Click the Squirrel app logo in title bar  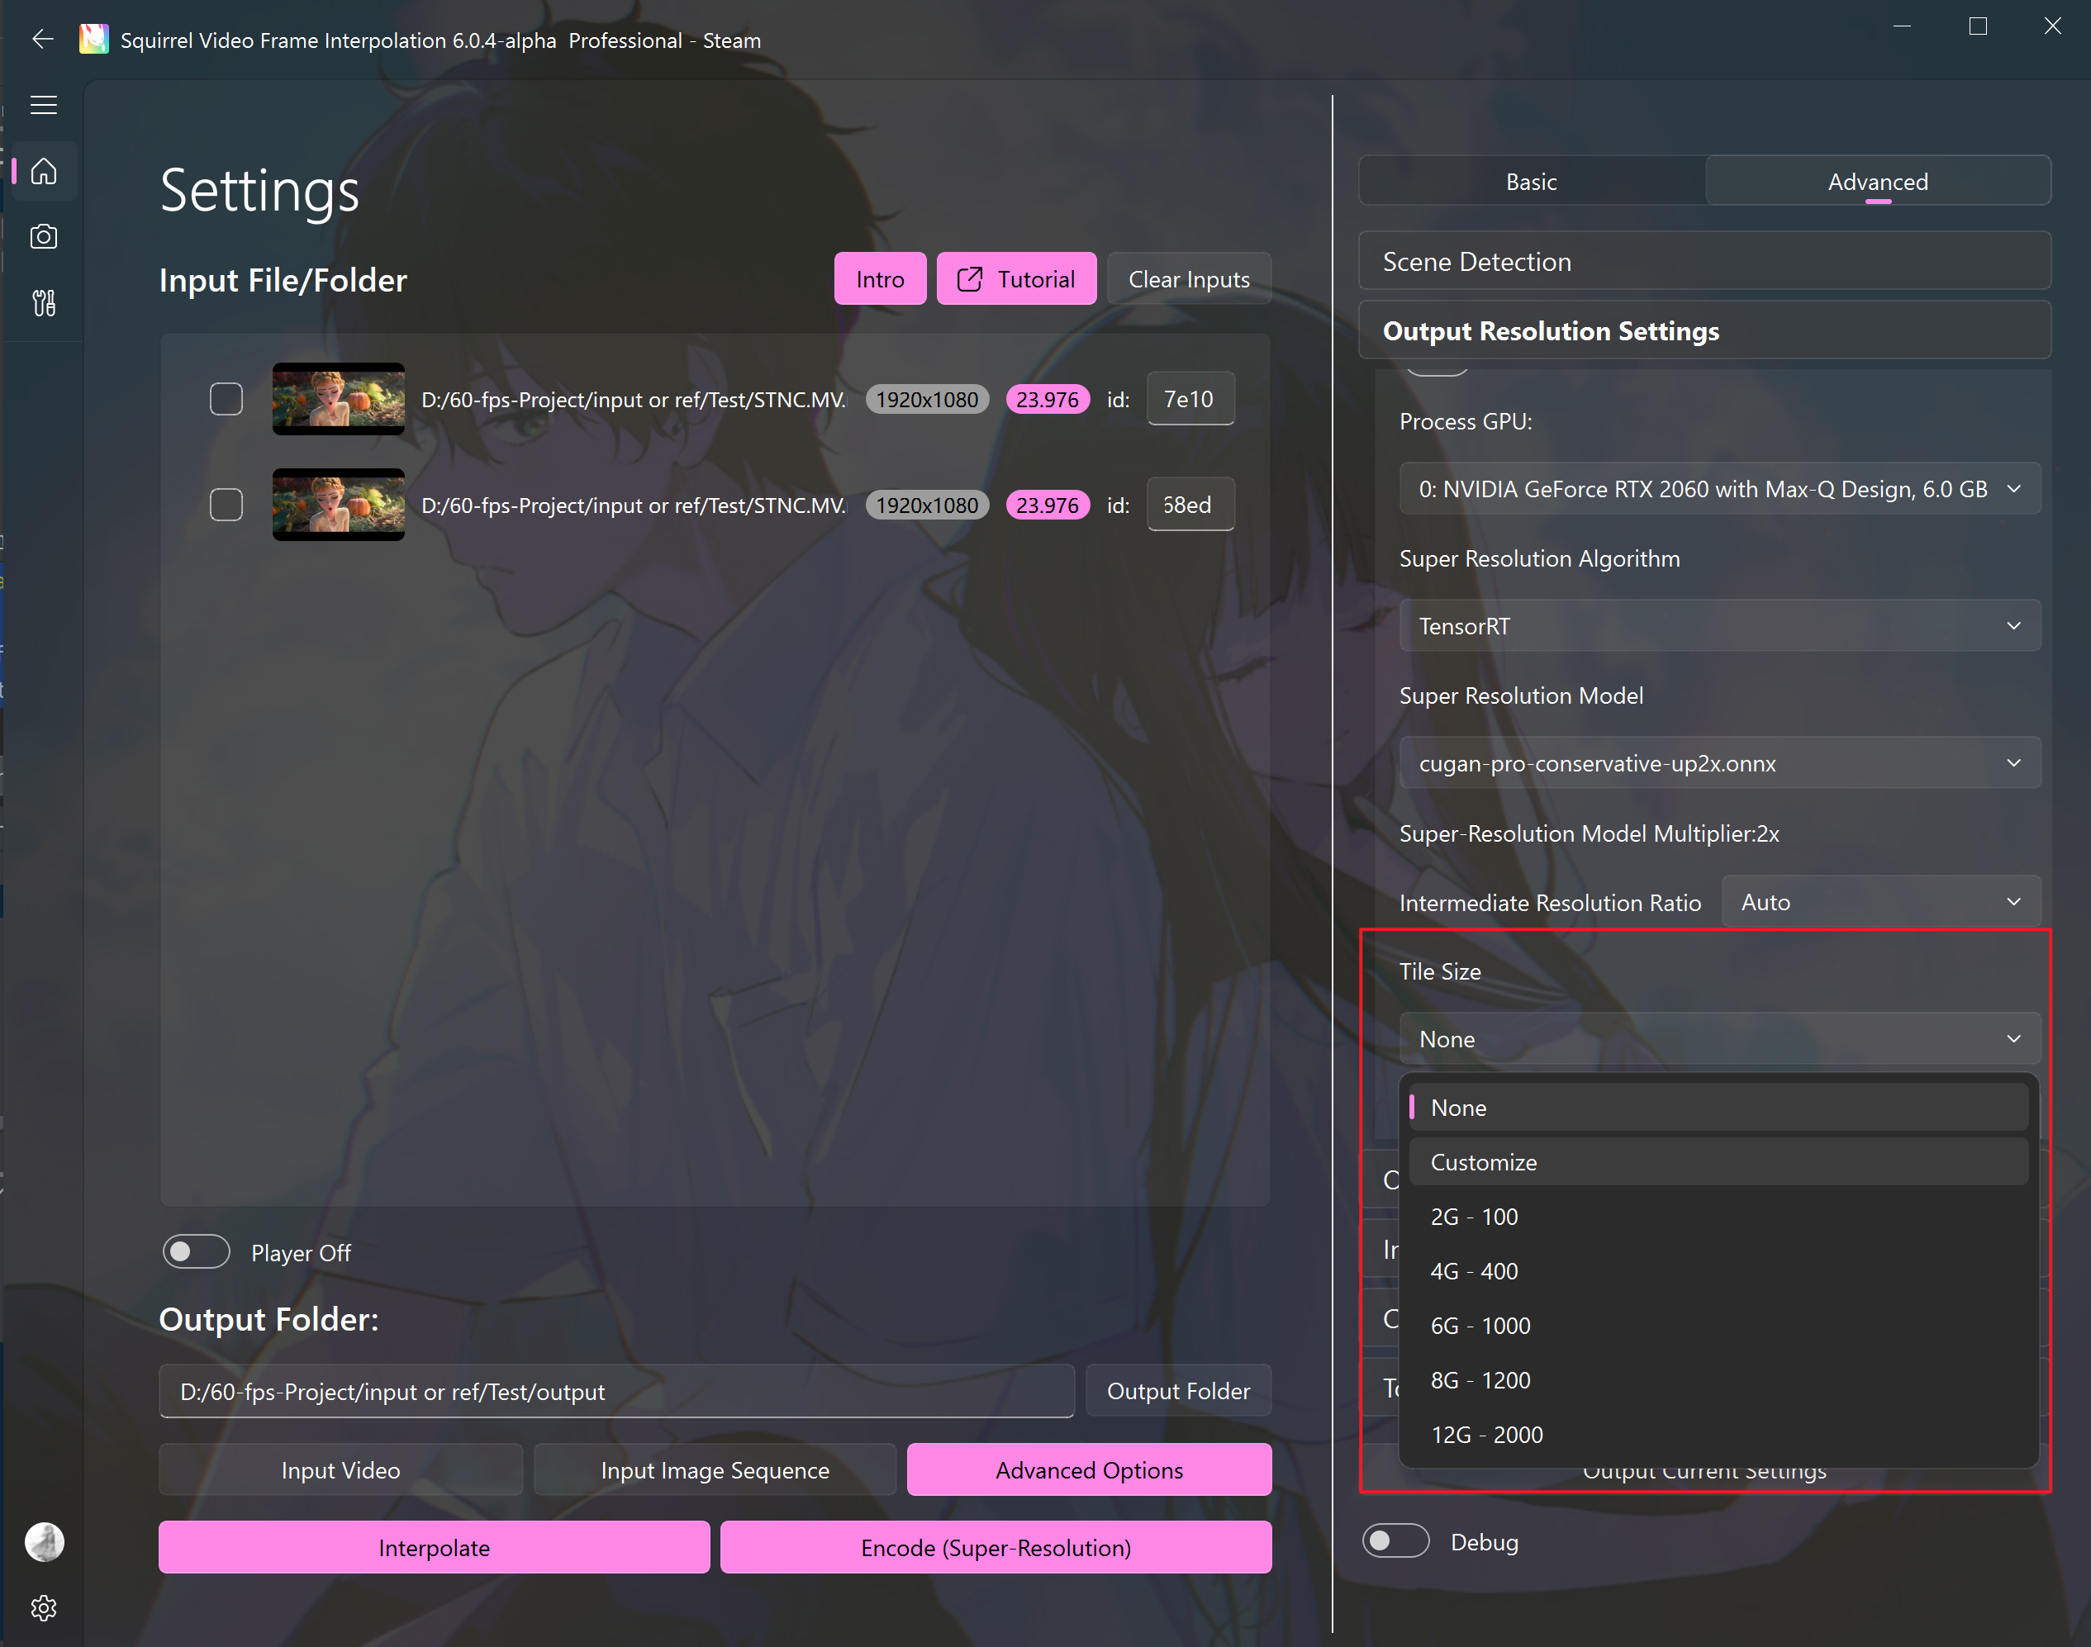pos(93,39)
